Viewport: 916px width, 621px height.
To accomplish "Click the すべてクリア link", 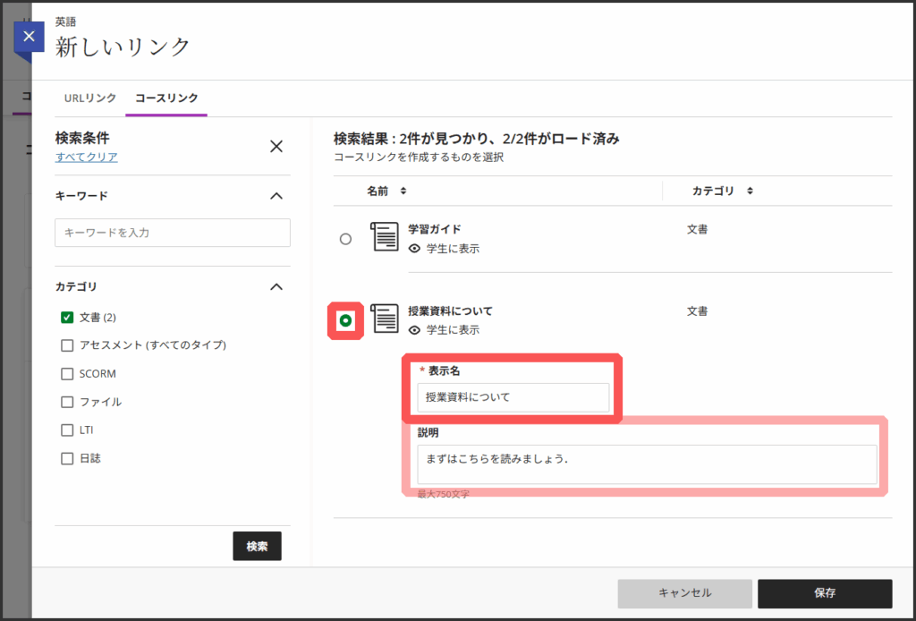I will coord(86,157).
